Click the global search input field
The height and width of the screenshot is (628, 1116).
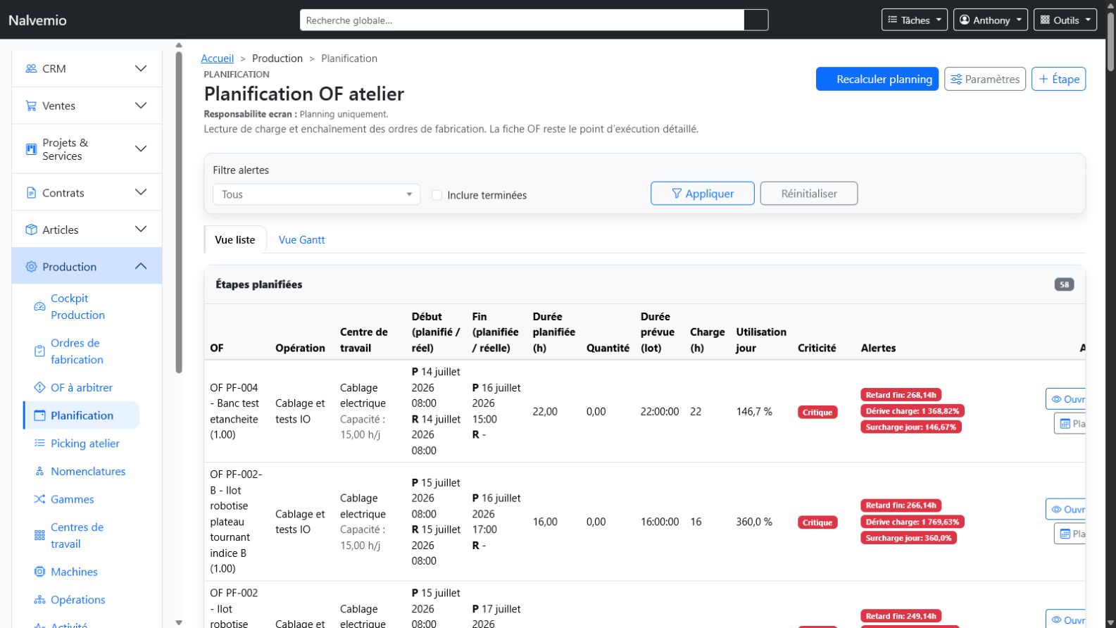[x=522, y=20]
